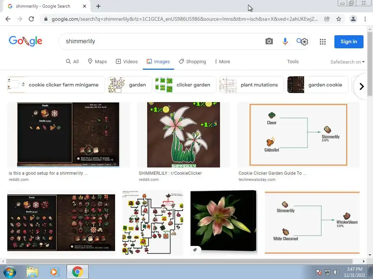Click the product tag on lily image
373x279 pixels.
click(195, 250)
